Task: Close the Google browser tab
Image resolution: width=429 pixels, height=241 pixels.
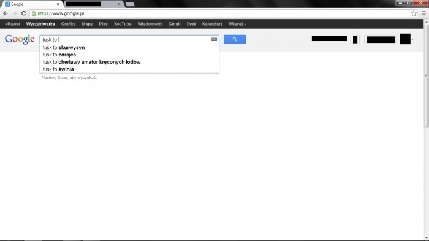Action: pos(58,4)
